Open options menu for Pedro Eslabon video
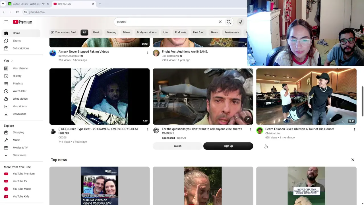 pos(355,130)
